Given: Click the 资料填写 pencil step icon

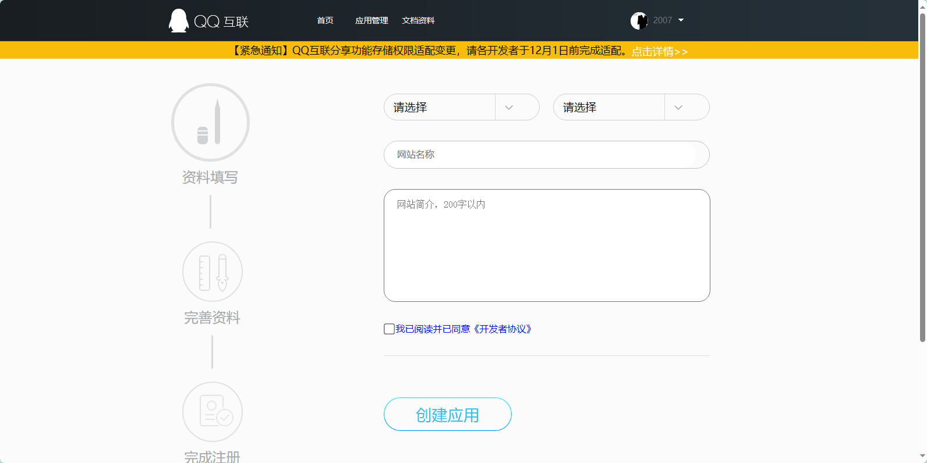Looking at the screenshot, I should pyautogui.click(x=210, y=123).
